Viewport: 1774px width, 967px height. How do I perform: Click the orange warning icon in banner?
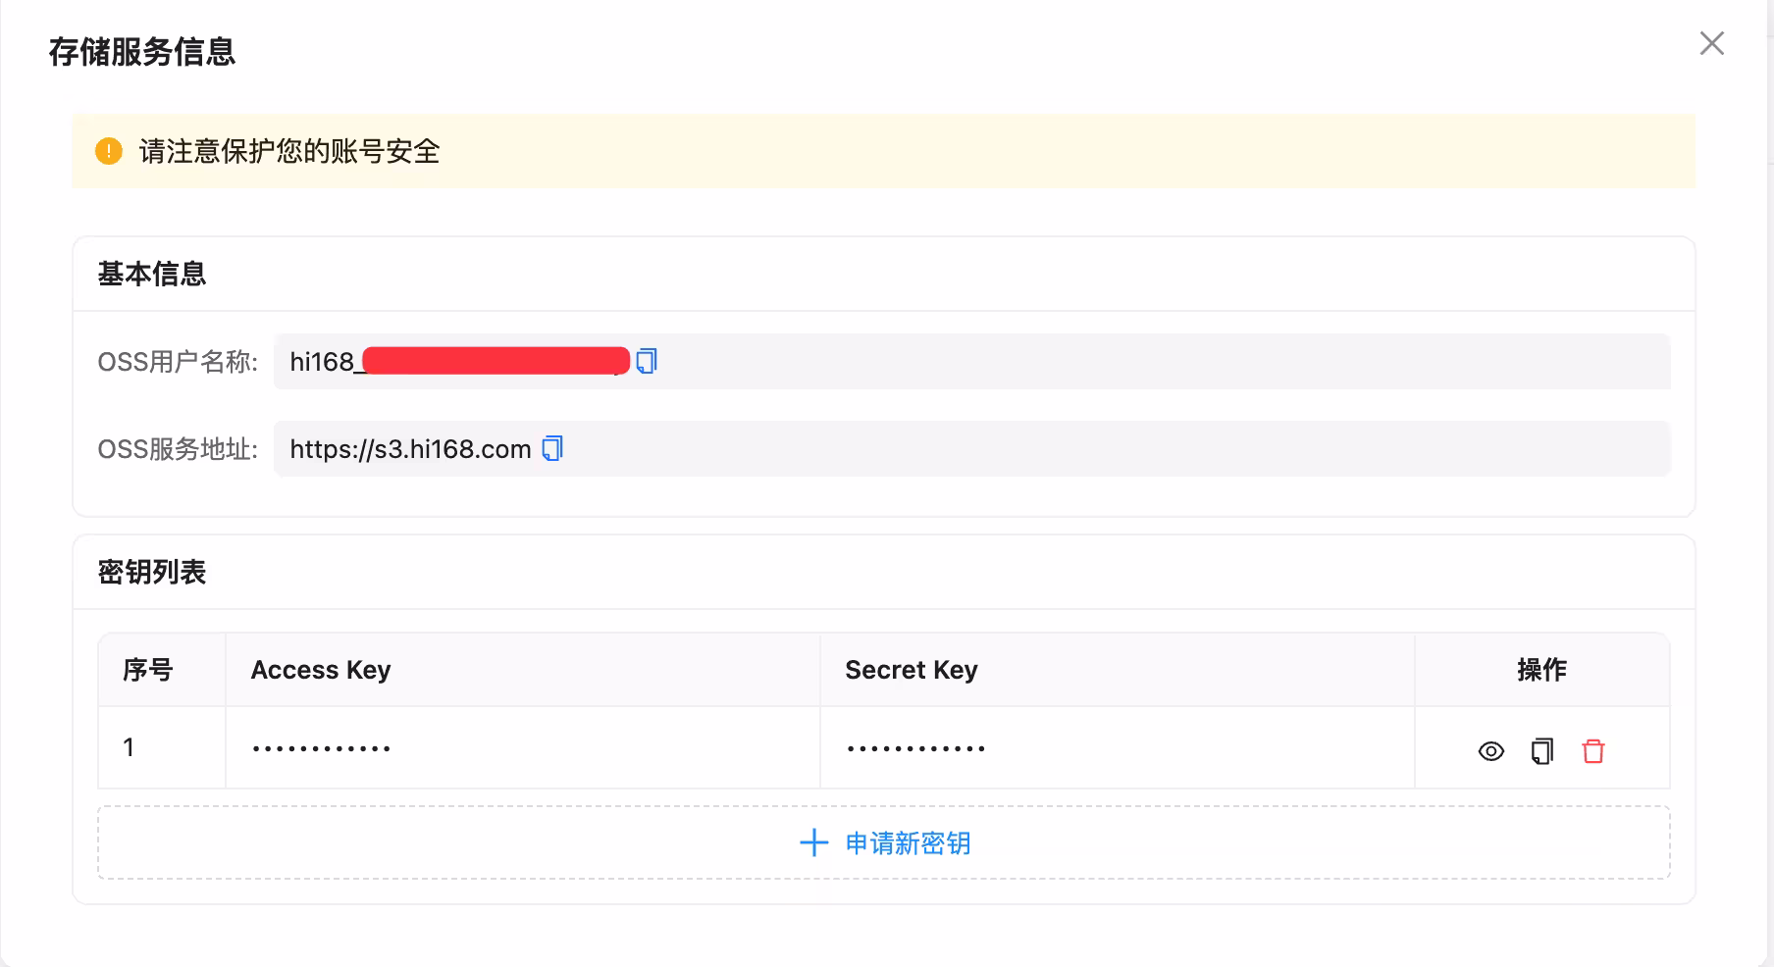point(109,151)
